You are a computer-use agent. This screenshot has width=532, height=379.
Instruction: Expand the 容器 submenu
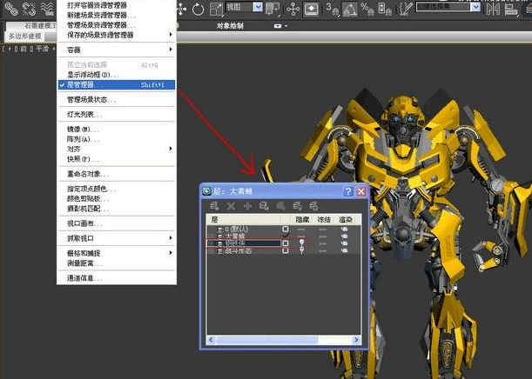pyautogui.click(x=117, y=50)
